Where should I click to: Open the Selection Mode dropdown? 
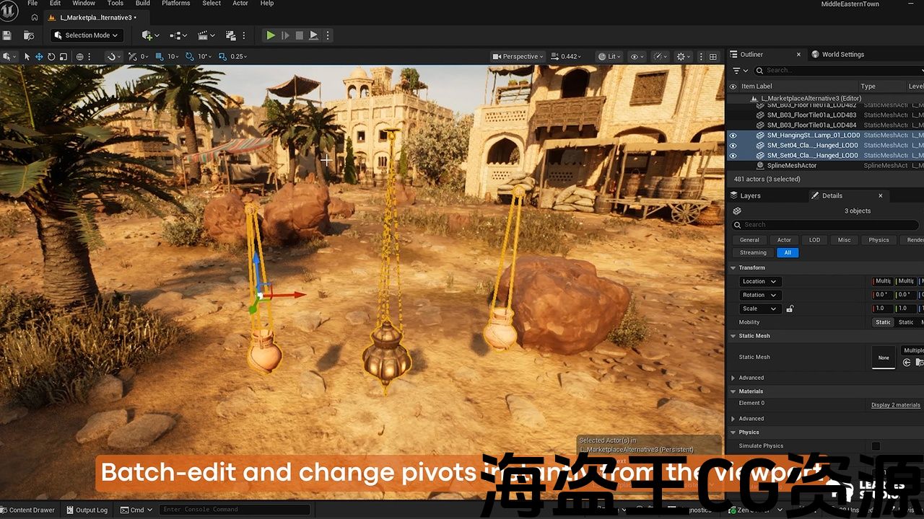coord(87,35)
